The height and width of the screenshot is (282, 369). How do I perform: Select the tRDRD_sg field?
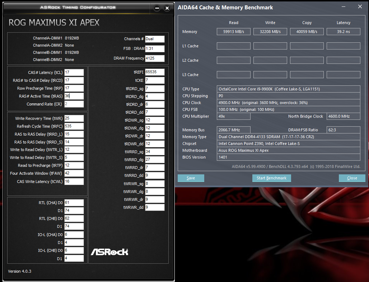click(x=155, y=88)
